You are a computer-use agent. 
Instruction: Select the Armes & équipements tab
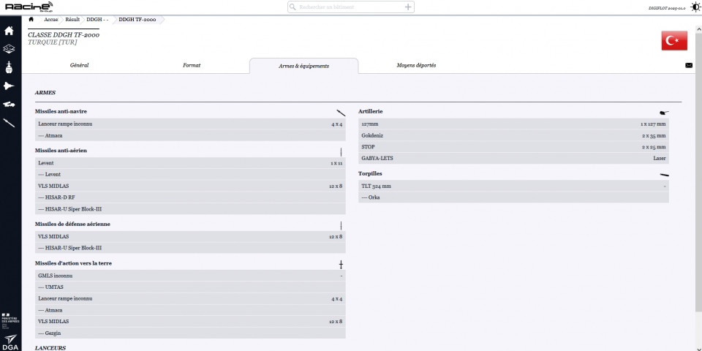coord(303,66)
